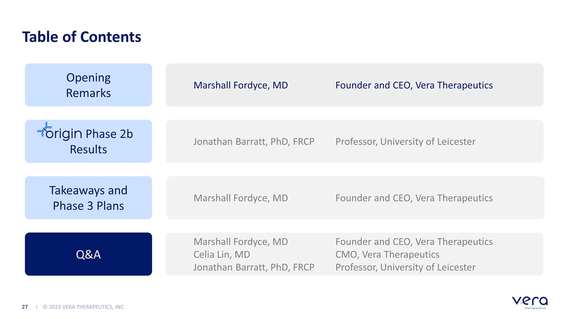Screen dimensions: 567x319
Task: Click Professor, University of Leicester in the Phase 2b row
Action: [405, 142]
